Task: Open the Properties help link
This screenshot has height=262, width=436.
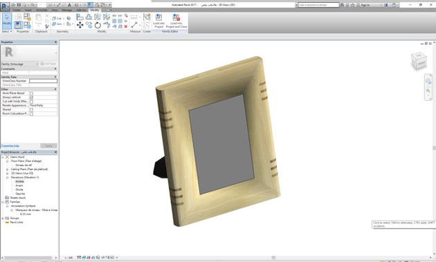Action: click(10, 146)
